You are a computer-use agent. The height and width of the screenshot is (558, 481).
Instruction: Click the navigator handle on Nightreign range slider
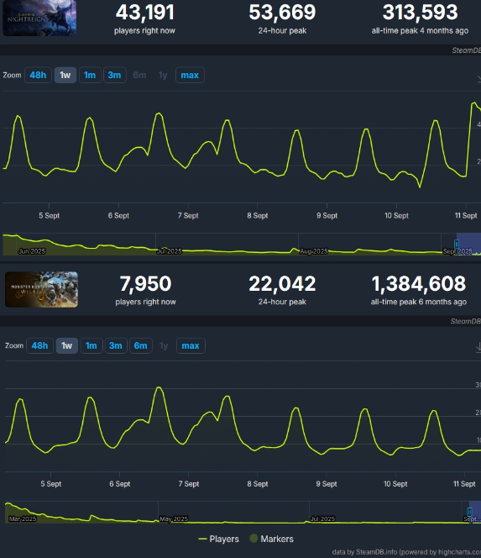coord(457,244)
